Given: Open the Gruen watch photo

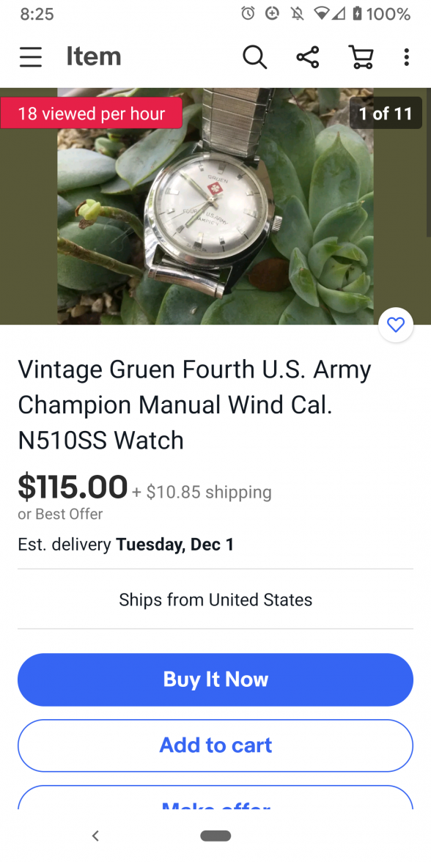Looking at the screenshot, I should 215,206.
